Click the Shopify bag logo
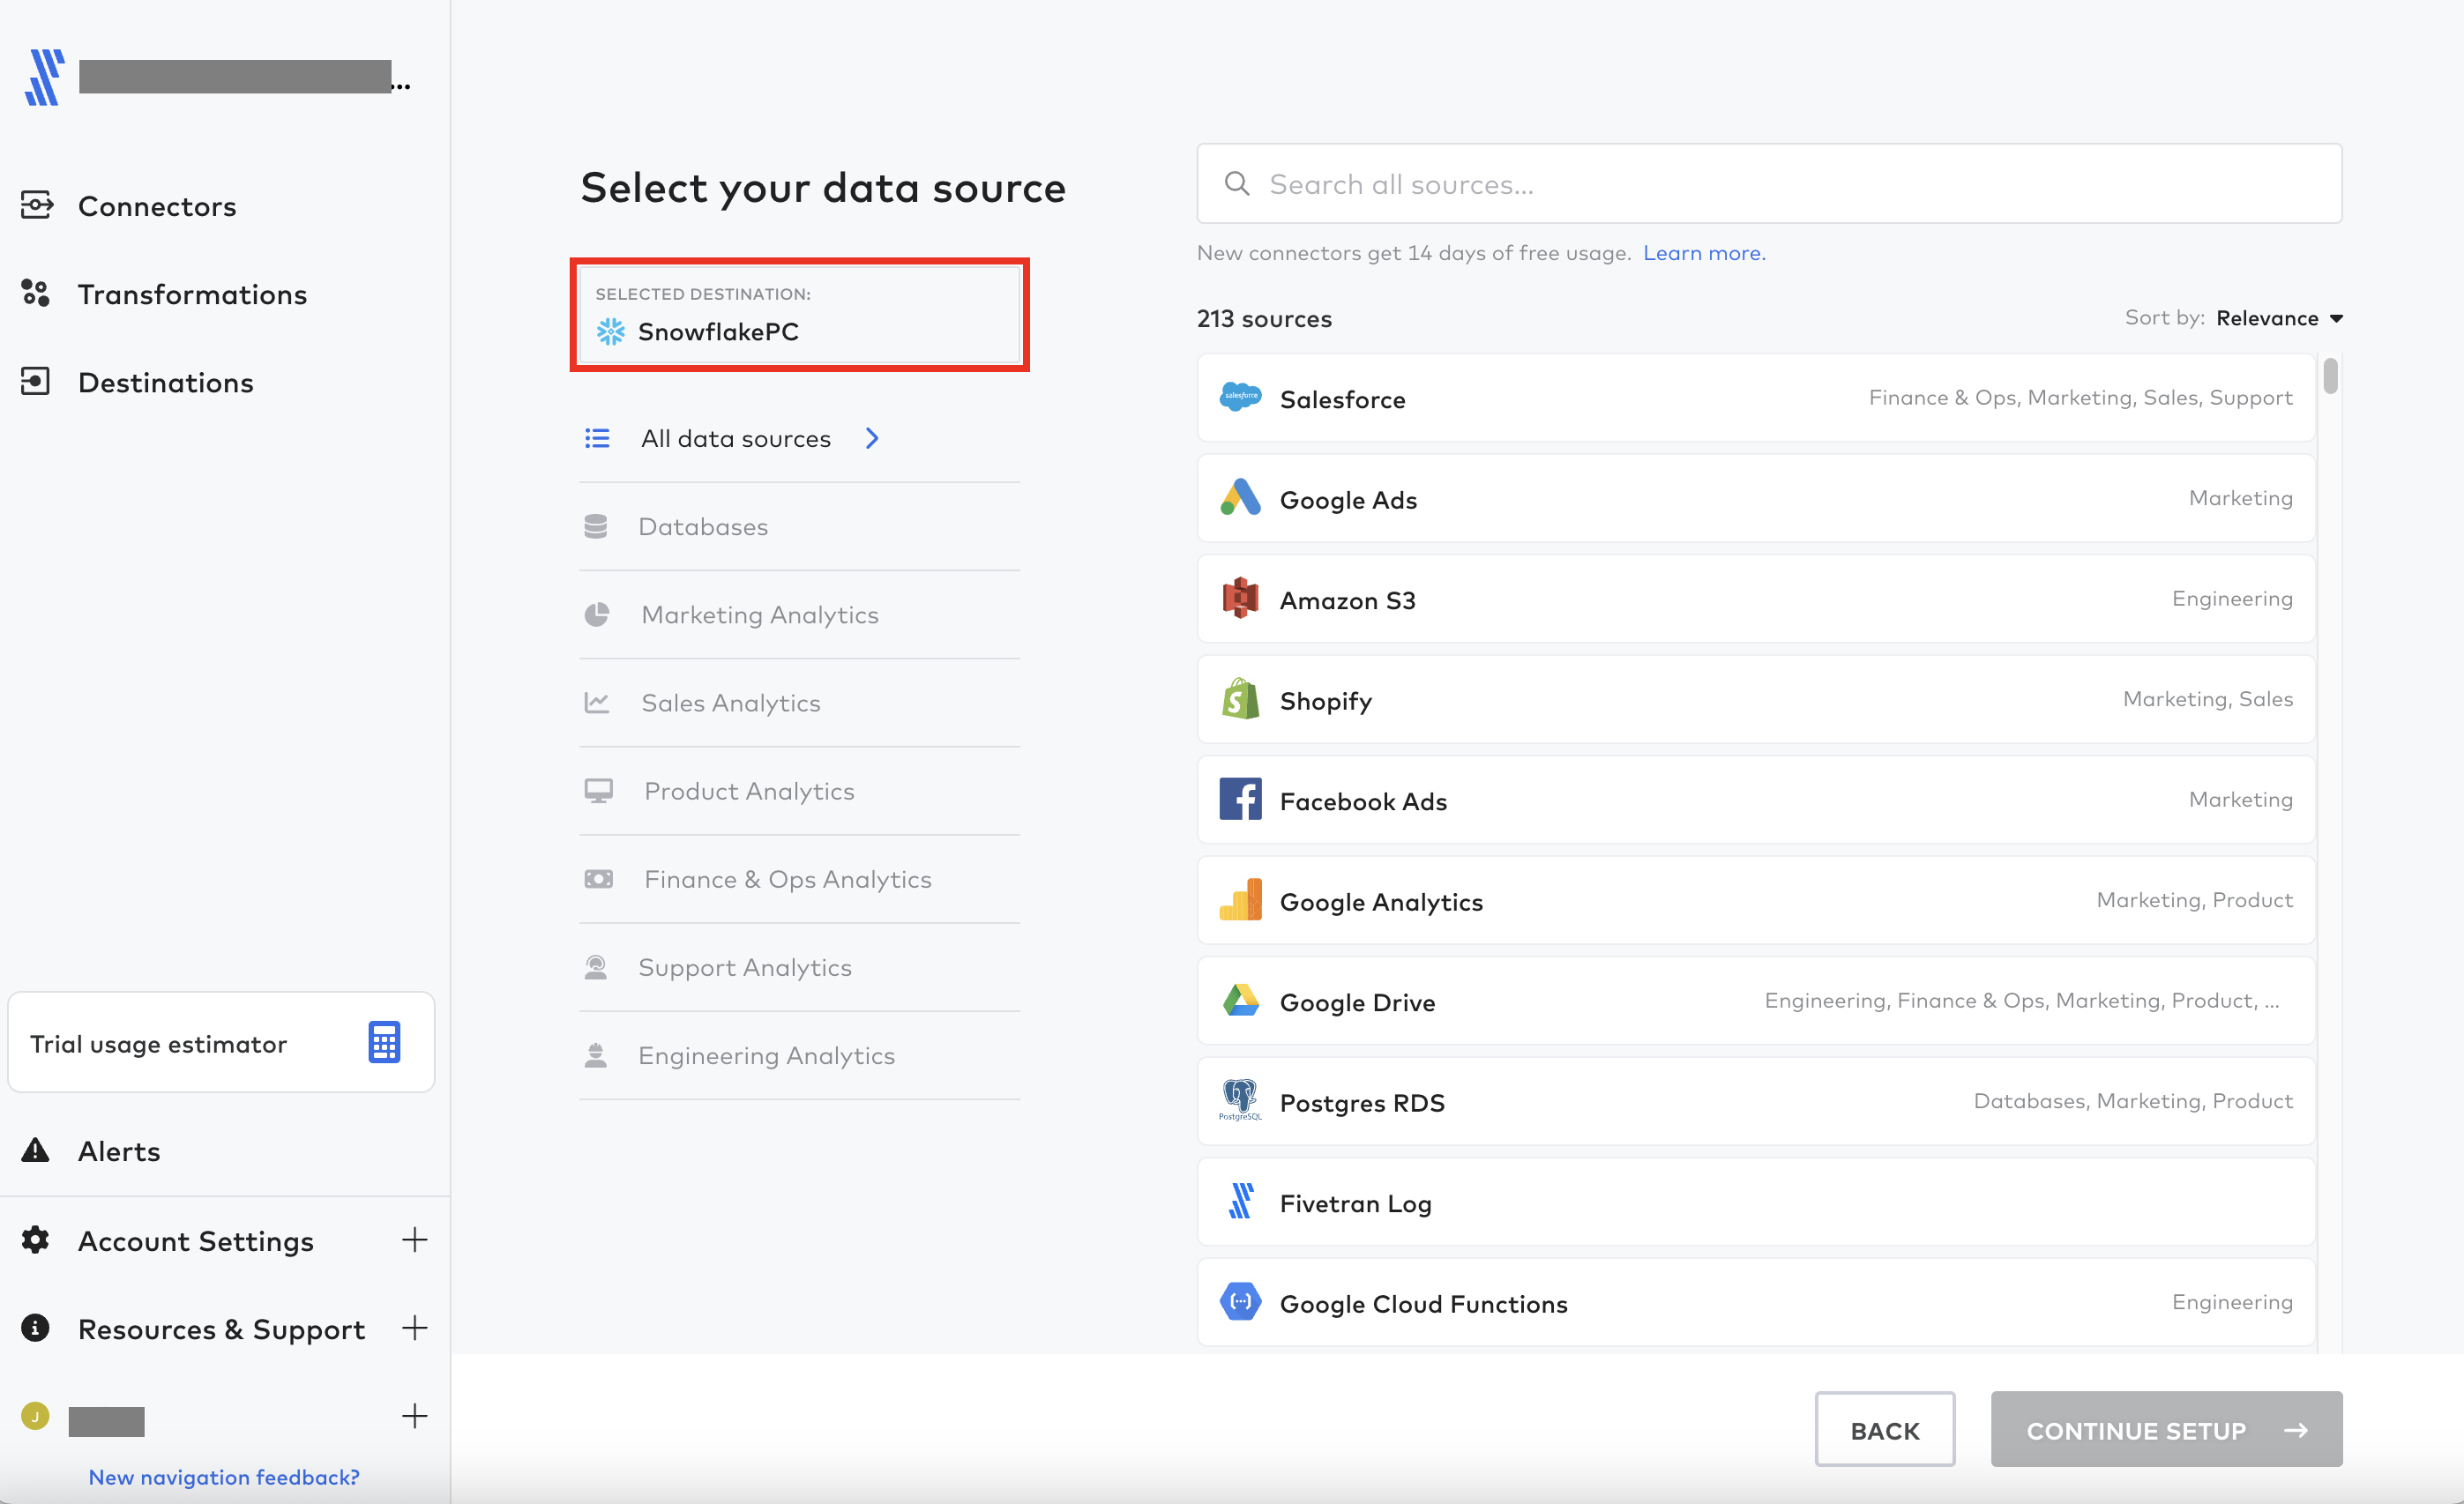The width and height of the screenshot is (2464, 1504). pos(1240,698)
